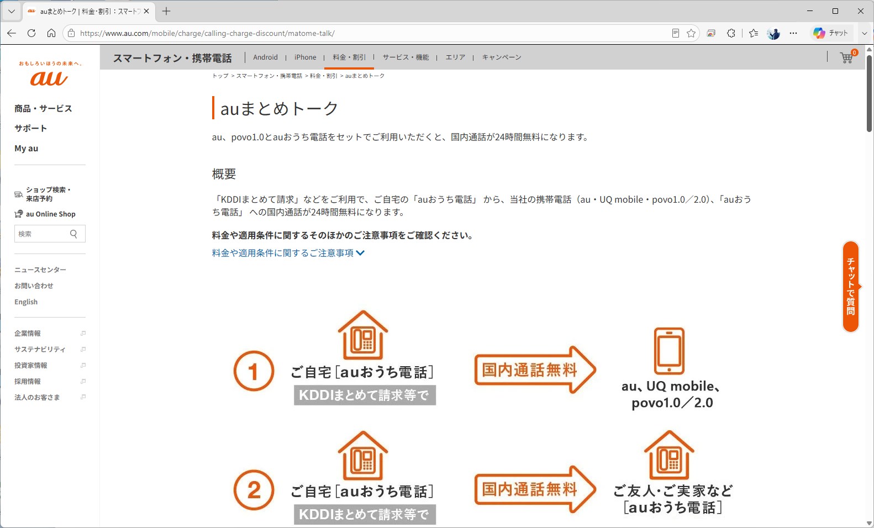Open 投資家情報 external link icon

pyautogui.click(x=83, y=365)
